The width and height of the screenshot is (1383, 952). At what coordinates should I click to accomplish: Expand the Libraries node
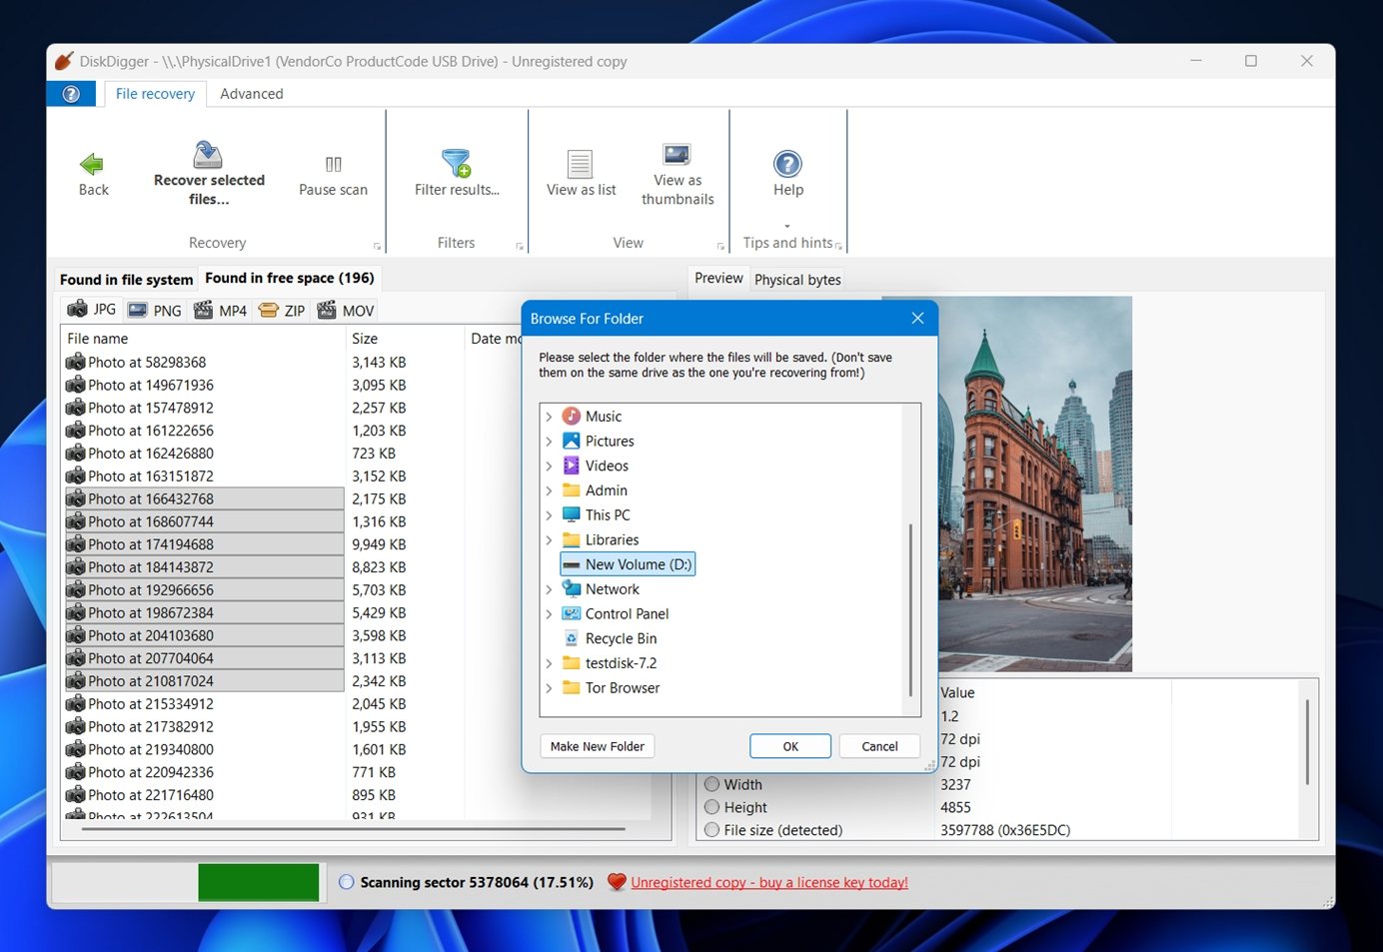pyautogui.click(x=549, y=539)
